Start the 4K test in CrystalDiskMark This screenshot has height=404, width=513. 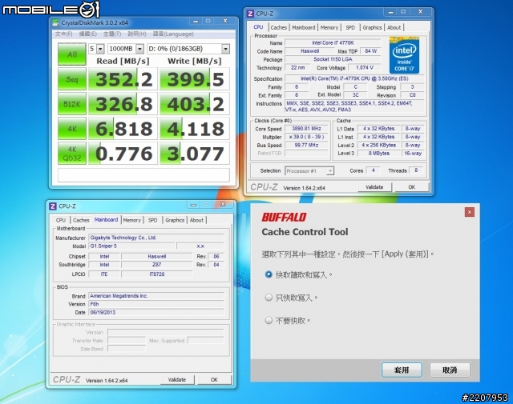72,129
